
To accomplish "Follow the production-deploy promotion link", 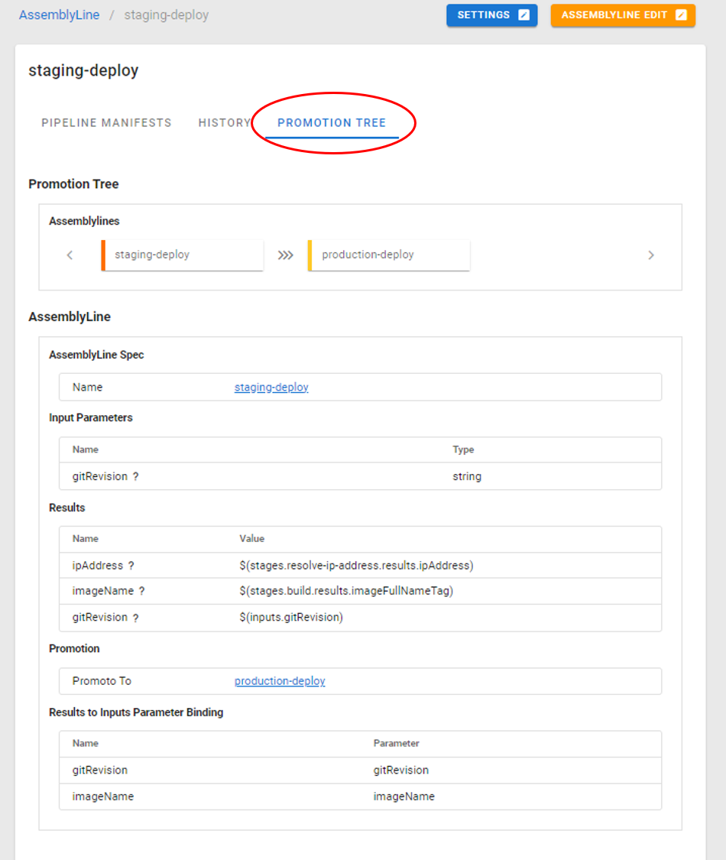I will tap(280, 681).
